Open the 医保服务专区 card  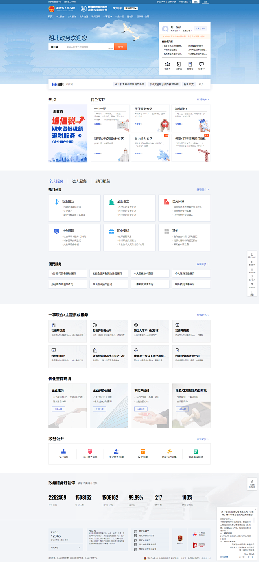point(150,118)
